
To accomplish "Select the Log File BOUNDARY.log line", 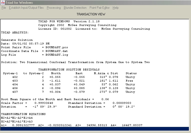I will click(35, 55).
